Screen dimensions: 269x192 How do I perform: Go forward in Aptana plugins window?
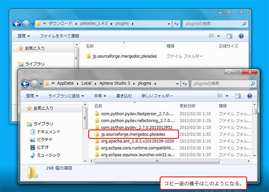point(34,84)
